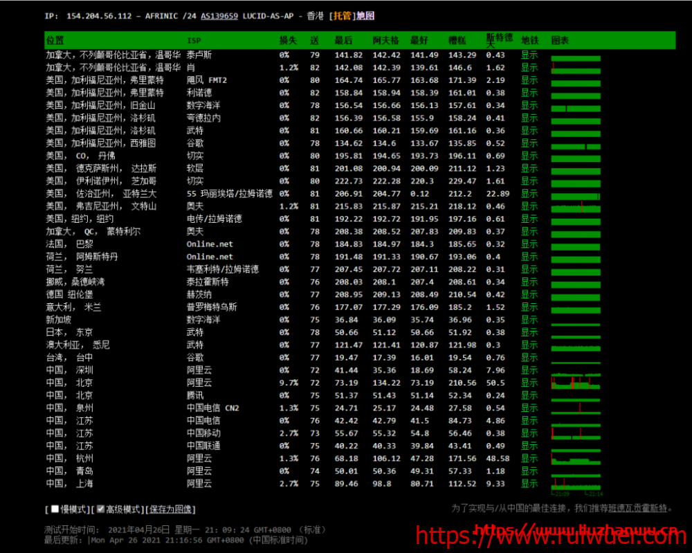Screen dimensions: 692x553
Task: Click 显示 for 日本, 东京 row
Action: pos(529,332)
